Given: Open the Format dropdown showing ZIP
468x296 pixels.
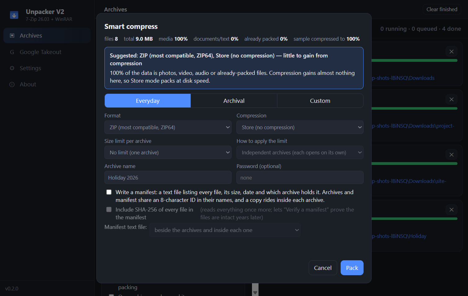Looking at the screenshot, I should coord(168,127).
